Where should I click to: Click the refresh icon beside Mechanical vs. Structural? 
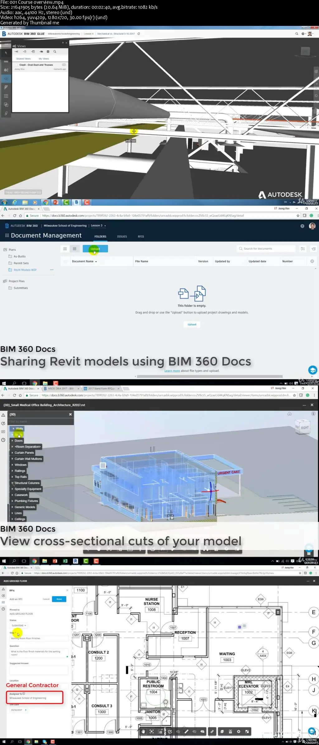(x=139, y=34)
